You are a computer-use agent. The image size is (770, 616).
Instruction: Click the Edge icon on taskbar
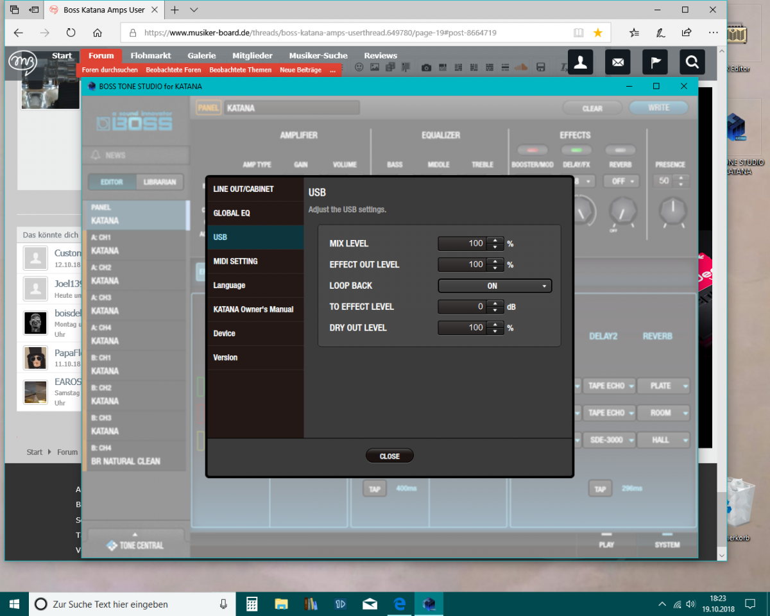[399, 604]
